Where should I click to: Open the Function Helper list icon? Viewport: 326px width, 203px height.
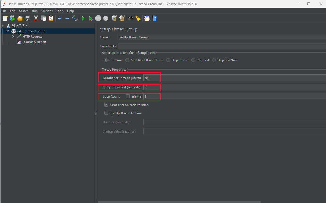point(147,18)
